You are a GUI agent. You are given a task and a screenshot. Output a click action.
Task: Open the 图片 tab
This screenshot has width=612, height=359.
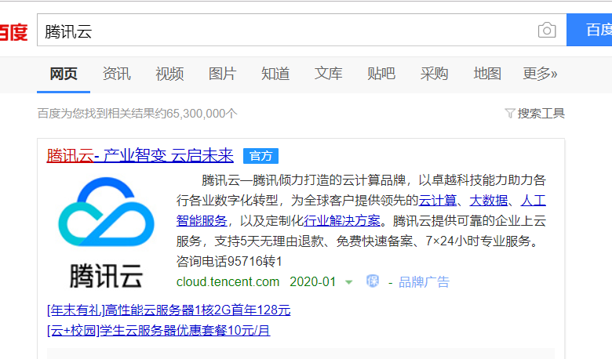(223, 74)
